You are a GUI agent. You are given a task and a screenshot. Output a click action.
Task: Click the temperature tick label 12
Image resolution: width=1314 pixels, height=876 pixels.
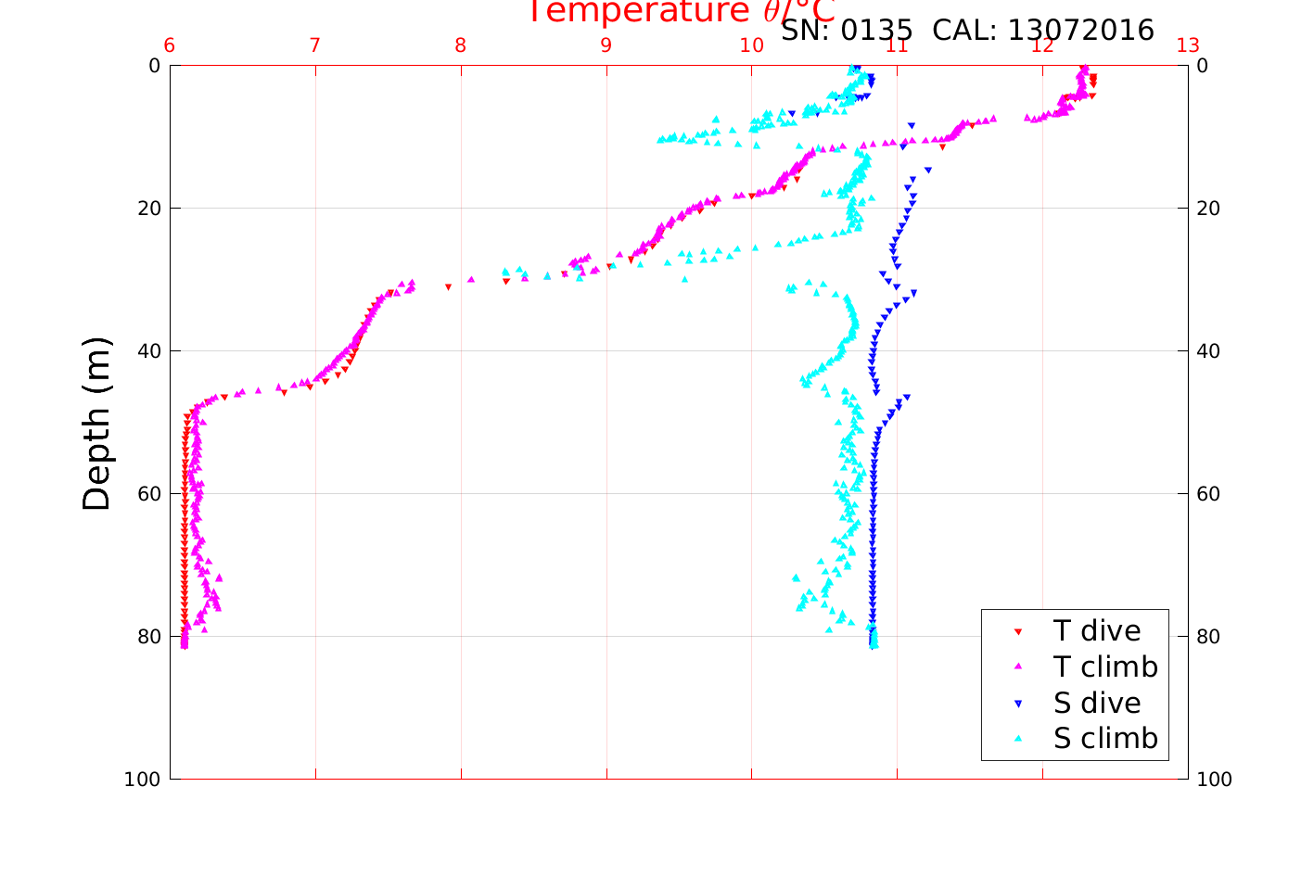click(1042, 46)
